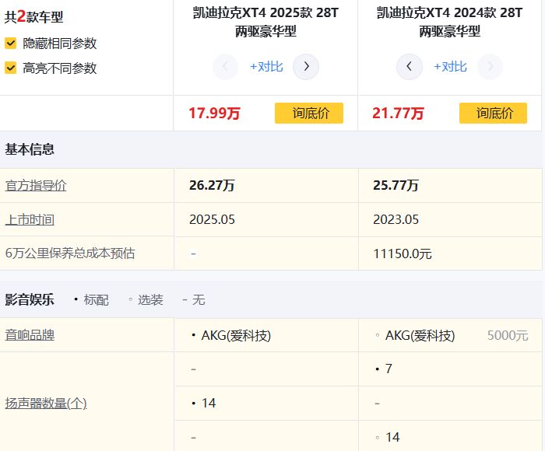Toggle the 隐藏相同参数 checkbox
Screen dimensions: 545x451
tap(10, 44)
